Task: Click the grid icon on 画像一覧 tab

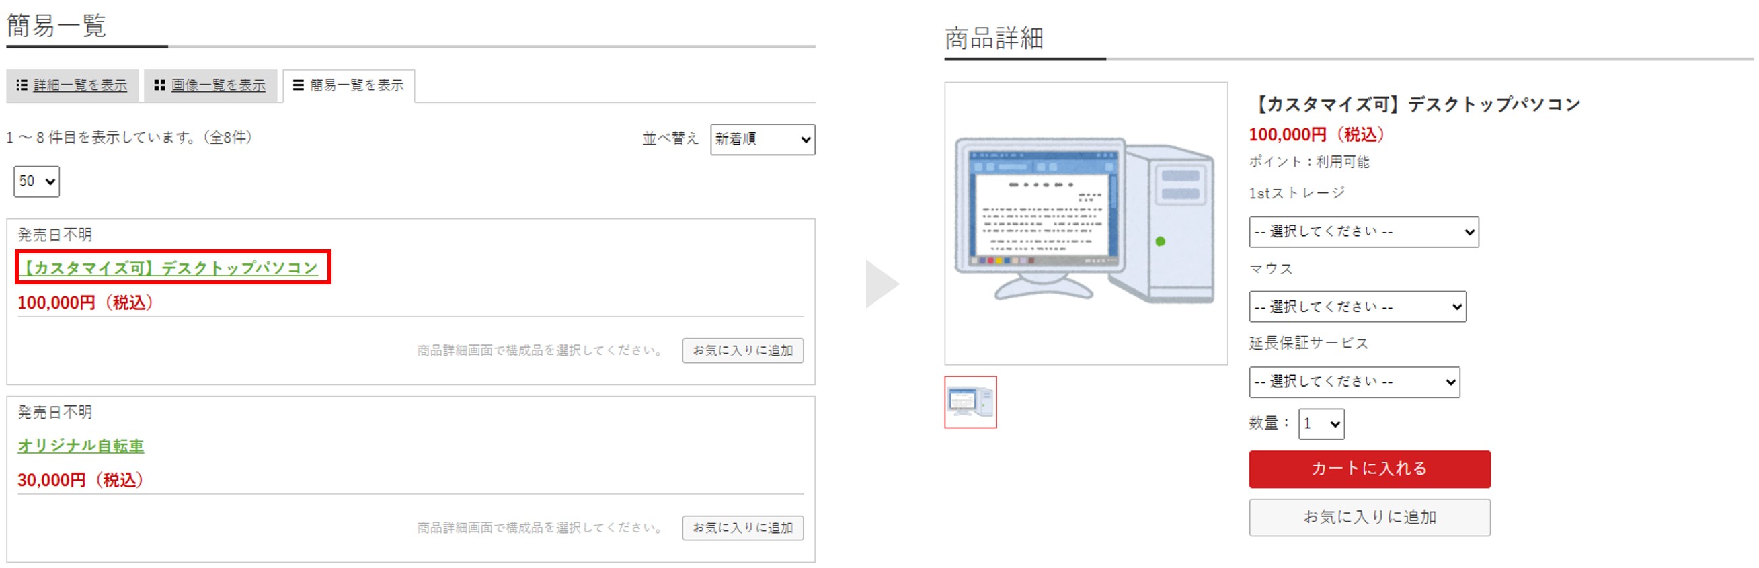Action: click(160, 85)
